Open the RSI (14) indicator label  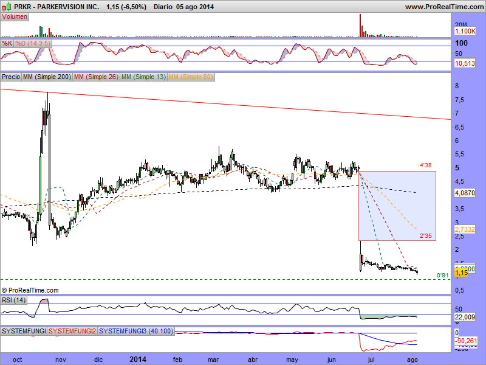[13, 300]
